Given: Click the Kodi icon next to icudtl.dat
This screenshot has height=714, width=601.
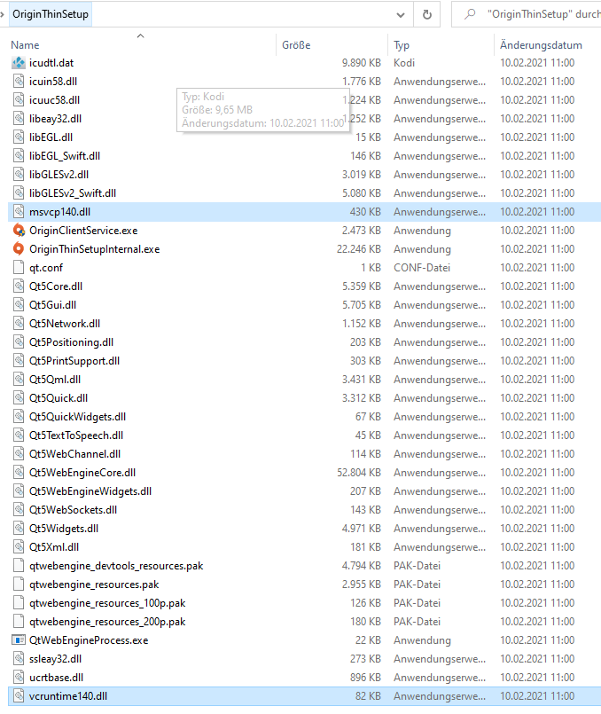Looking at the screenshot, I should point(19,63).
